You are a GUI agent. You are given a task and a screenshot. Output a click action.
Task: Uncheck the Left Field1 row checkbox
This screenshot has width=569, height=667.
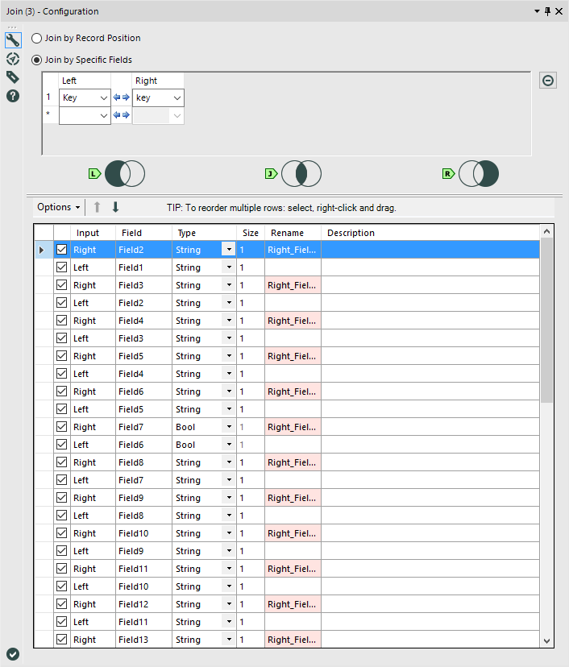[x=62, y=267]
